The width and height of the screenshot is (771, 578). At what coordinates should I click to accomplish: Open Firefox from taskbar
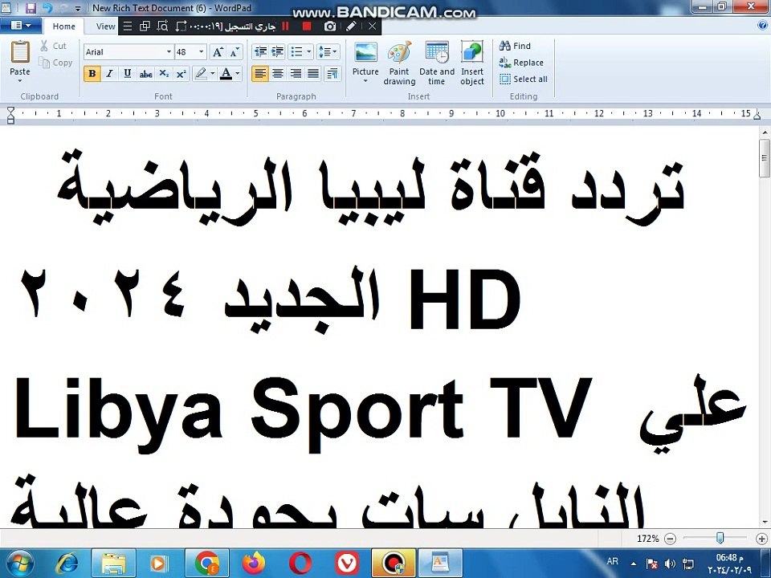(254, 564)
